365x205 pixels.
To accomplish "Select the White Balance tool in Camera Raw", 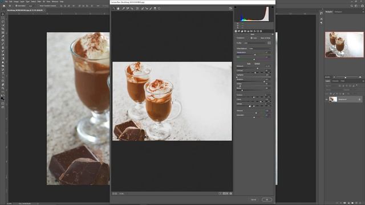I will [123, 9].
